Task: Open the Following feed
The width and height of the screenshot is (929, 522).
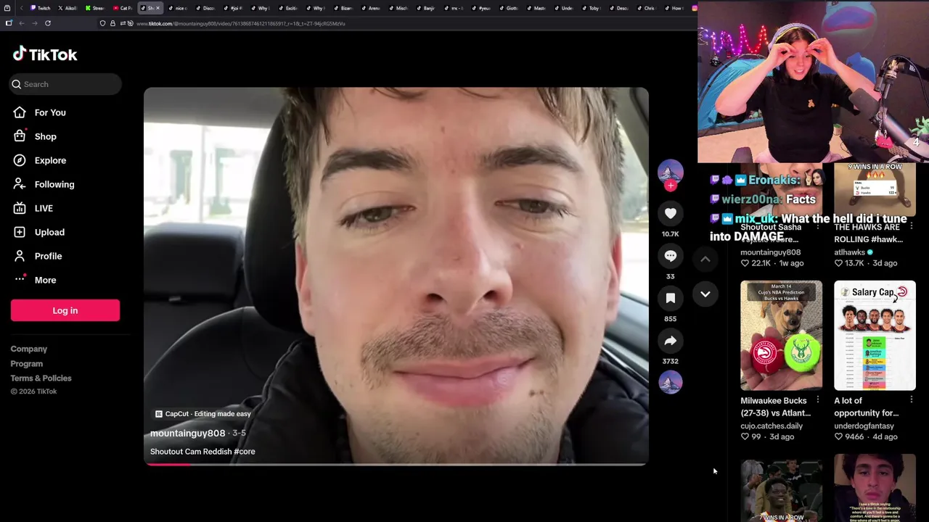Action: [54, 184]
